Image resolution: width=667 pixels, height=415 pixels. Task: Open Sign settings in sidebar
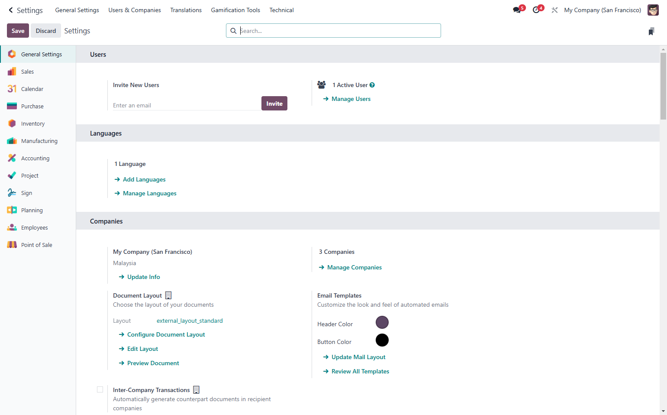click(x=38, y=193)
